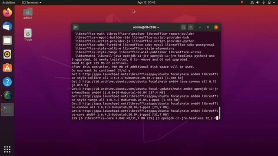Click the battery icon in top bar

[269, 3]
